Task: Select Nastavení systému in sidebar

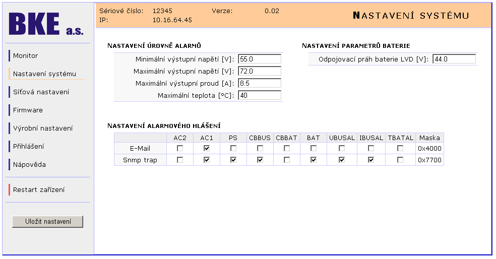Action: [44, 74]
